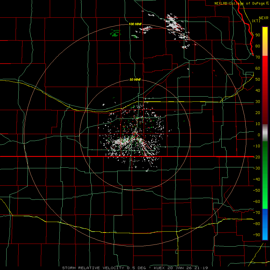Click the -60 value on the velocity scale
This screenshot has width=270, height=270.
point(256,202)
